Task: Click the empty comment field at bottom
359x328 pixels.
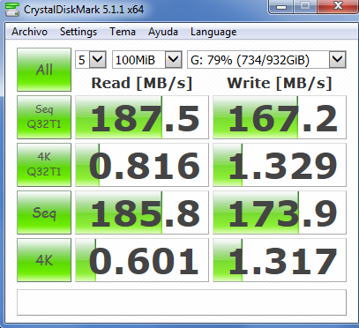Action: [x=182, y=302]
